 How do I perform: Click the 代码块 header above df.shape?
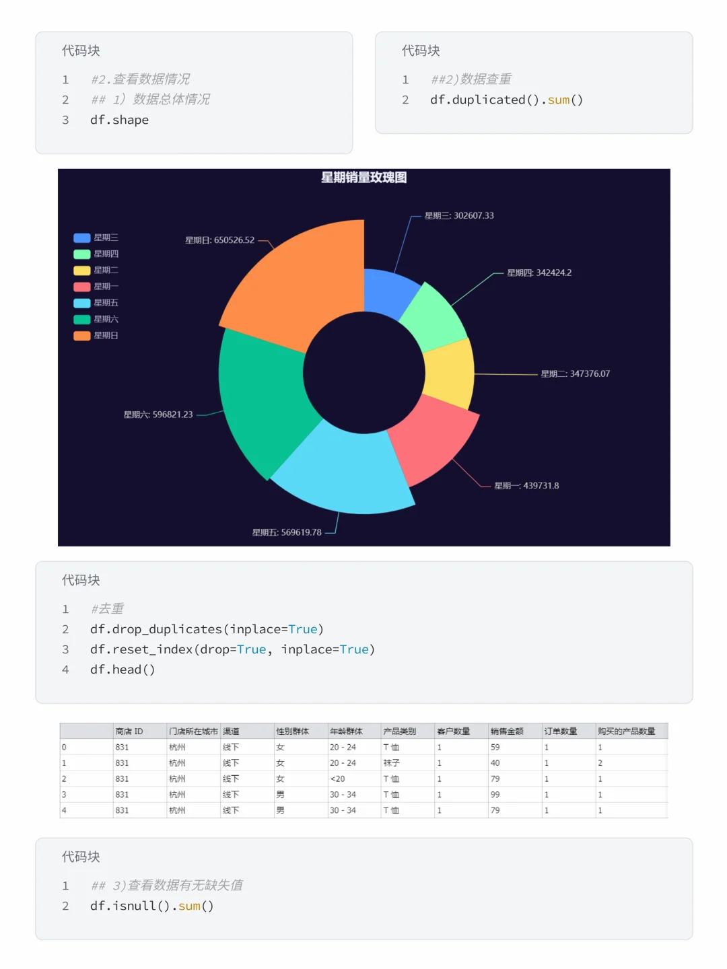click(x=80, y=50)
